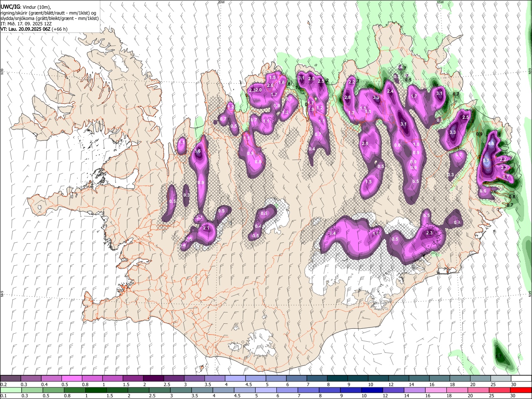
Task: Click the 2.3 value over the southeast glacier
Action: 430,233
